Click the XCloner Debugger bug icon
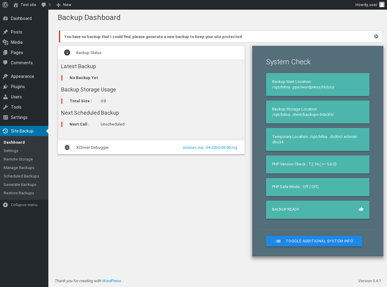The height and width of the screenshot is (287, 387). coord(67,148)
